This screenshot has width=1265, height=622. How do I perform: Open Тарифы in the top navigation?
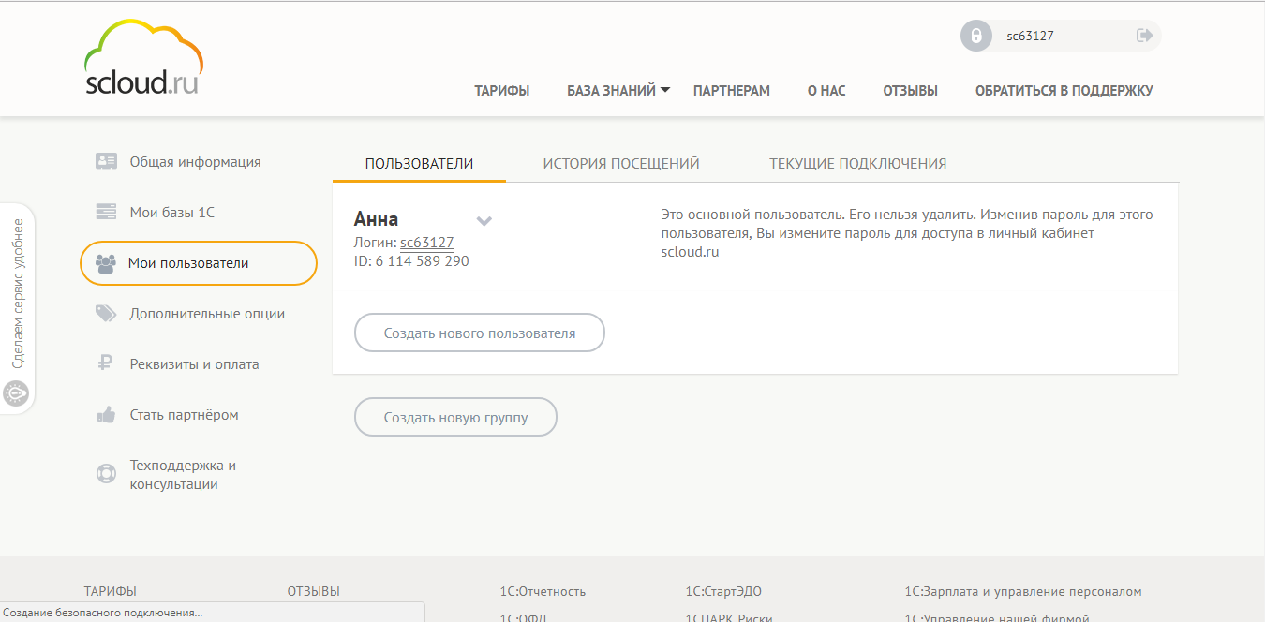click(501, 91)
